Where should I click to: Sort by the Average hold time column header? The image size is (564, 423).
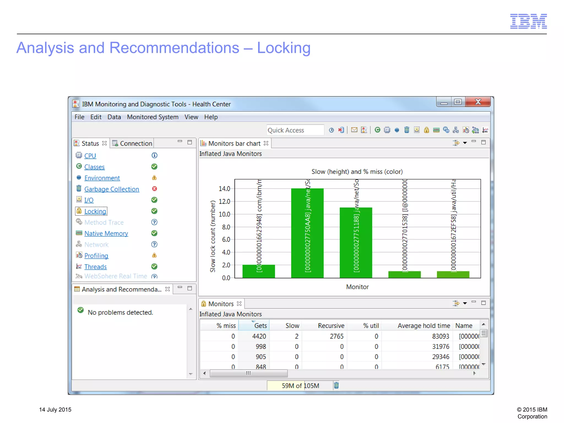point(417,325)
